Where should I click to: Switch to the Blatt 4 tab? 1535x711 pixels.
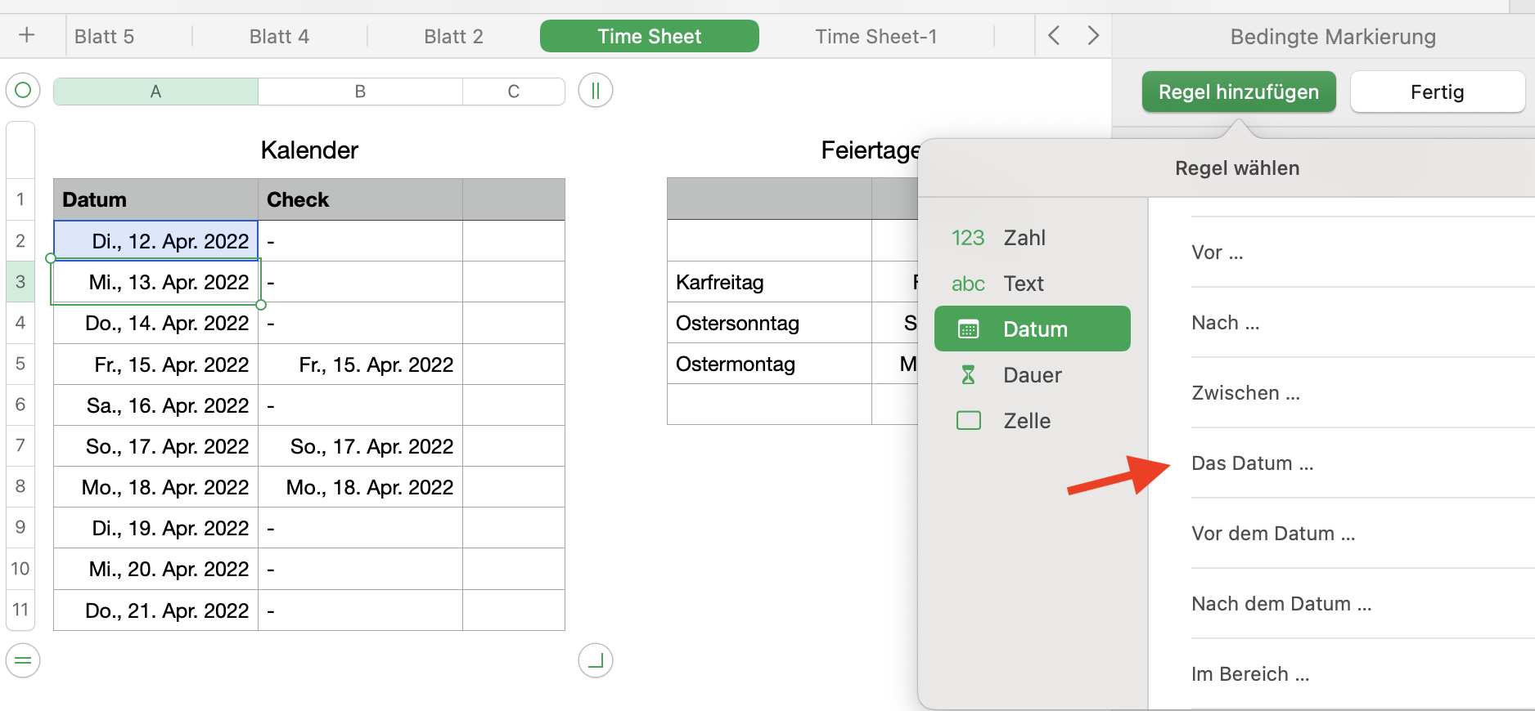coord(279,37)
